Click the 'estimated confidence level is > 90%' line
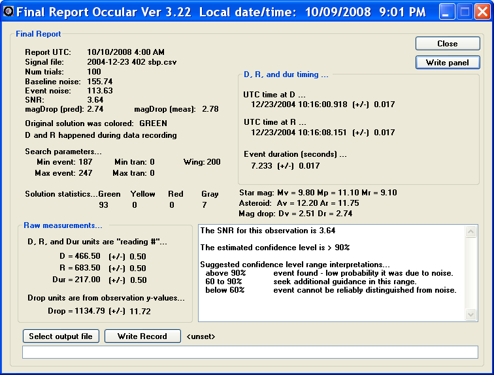 point(275,248)
